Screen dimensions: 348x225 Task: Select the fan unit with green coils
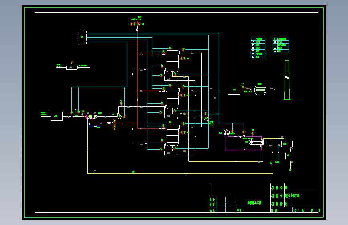(260, 90)
